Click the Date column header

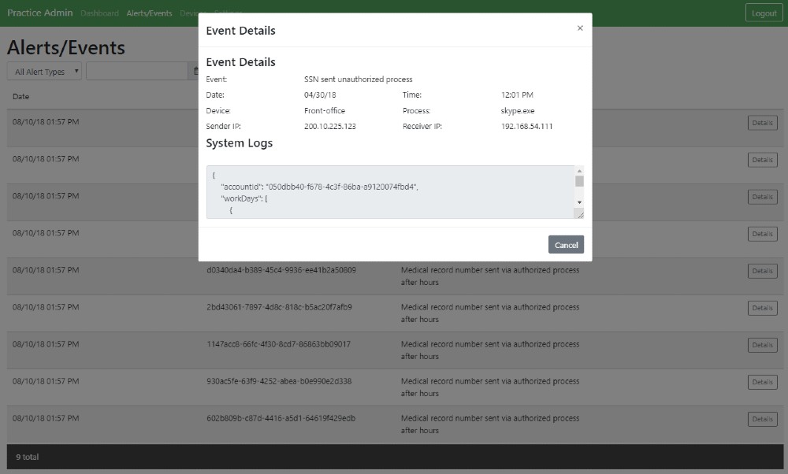(x=20, y=96)
